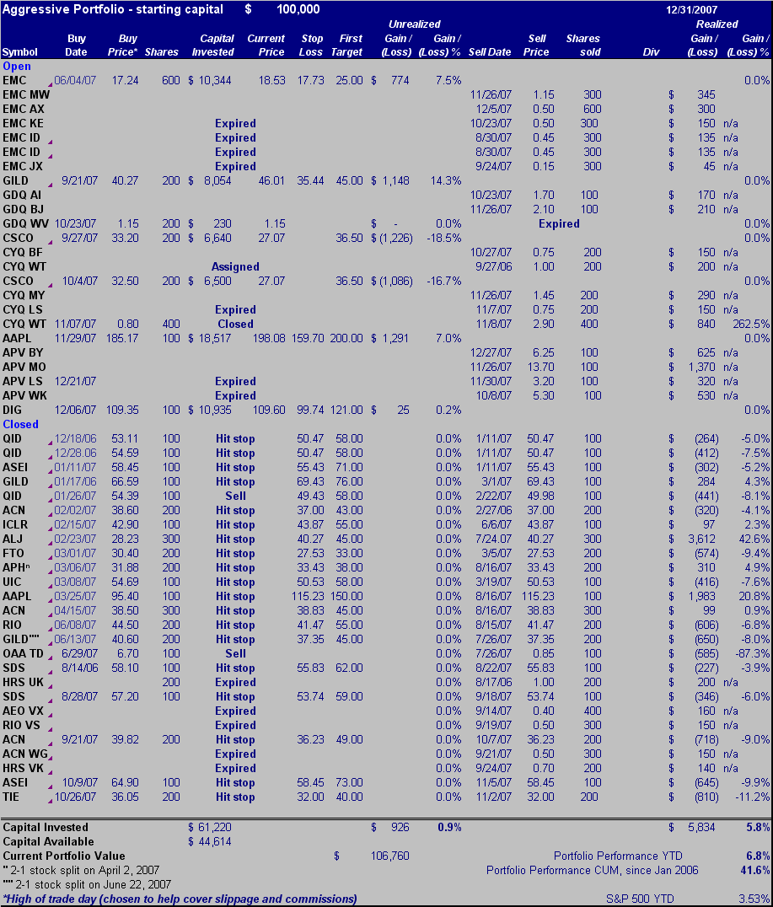Click Capital Invested total 61,220

click(213, 828)
